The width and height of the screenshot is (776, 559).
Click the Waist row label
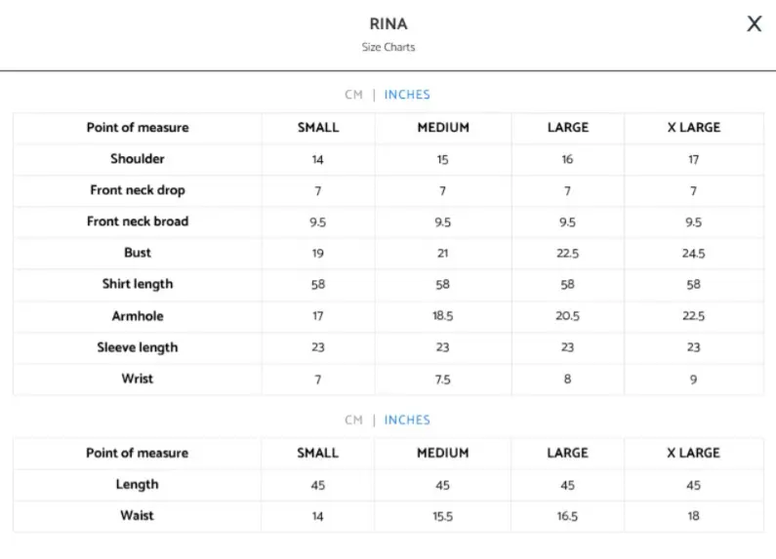click(x=138, y=515)
